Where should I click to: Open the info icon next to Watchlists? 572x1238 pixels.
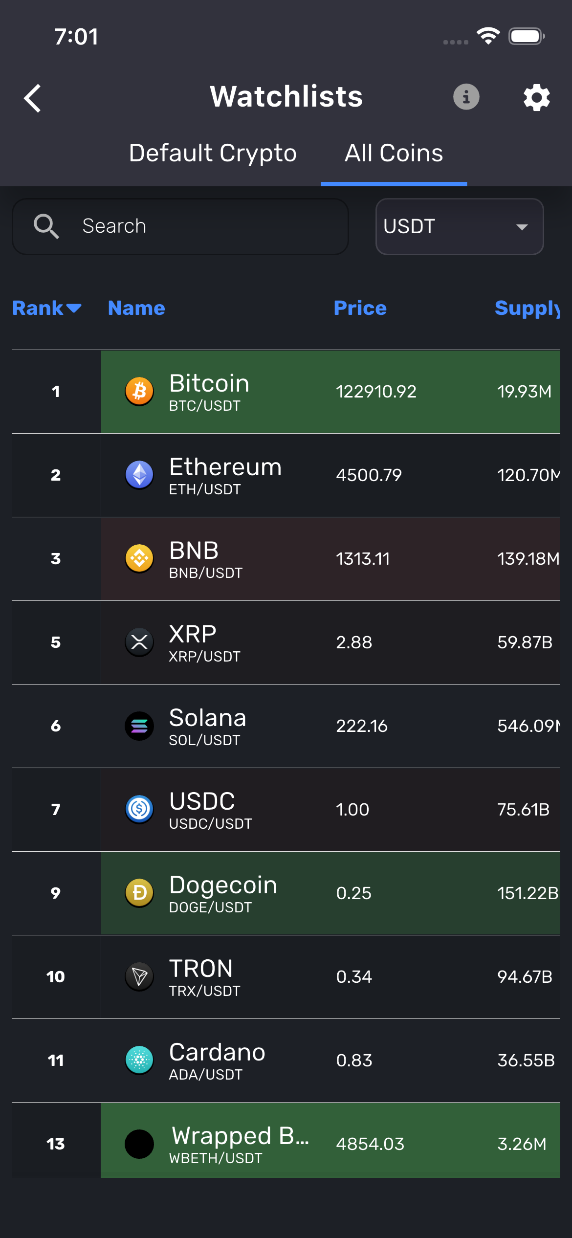pos(466,97)
